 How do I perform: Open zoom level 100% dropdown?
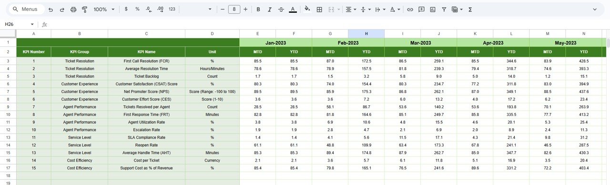104,9
